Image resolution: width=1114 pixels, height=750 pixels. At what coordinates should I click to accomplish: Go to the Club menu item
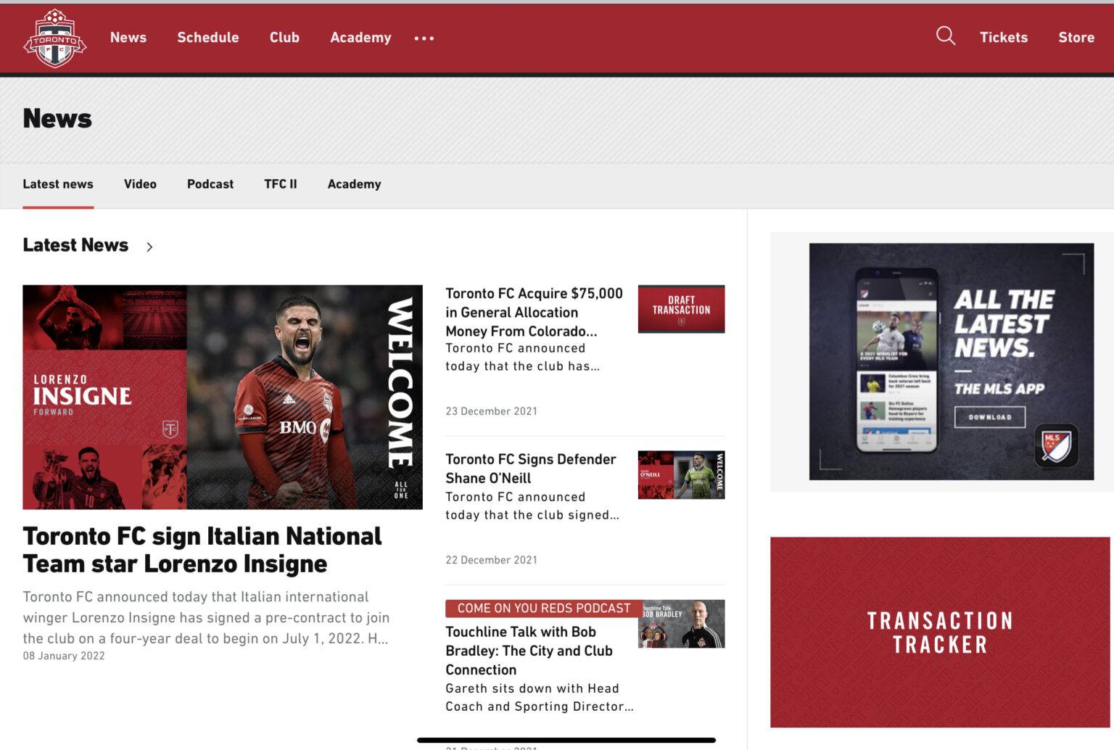coord(284,37)
